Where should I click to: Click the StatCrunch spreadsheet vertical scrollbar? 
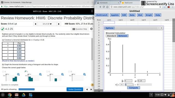[x=174, y=30]
